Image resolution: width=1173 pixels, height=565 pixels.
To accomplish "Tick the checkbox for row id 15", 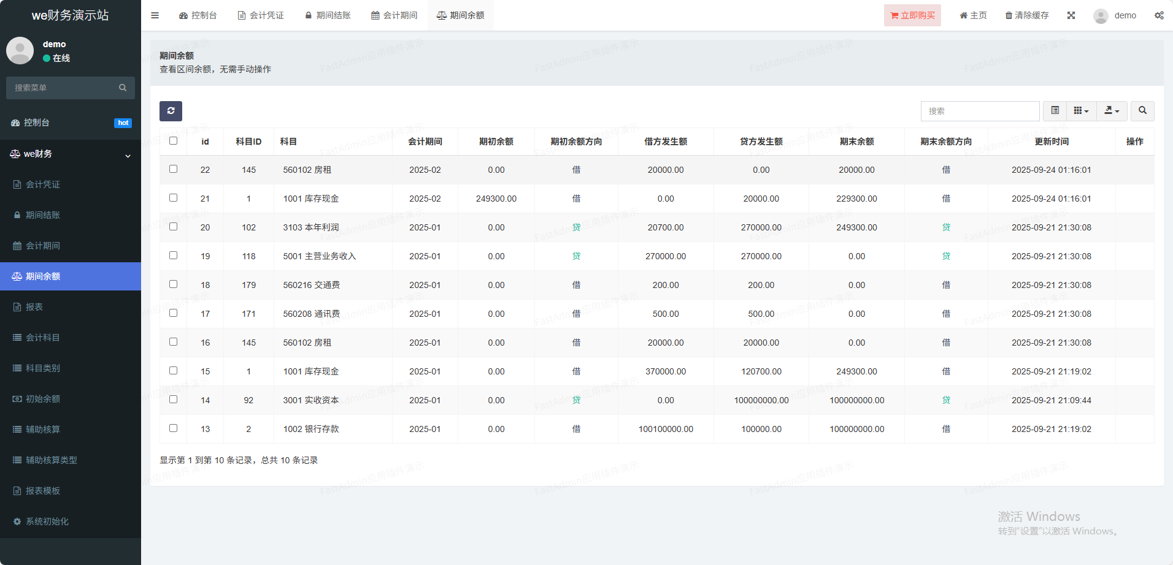I will (x=173, y=371).
